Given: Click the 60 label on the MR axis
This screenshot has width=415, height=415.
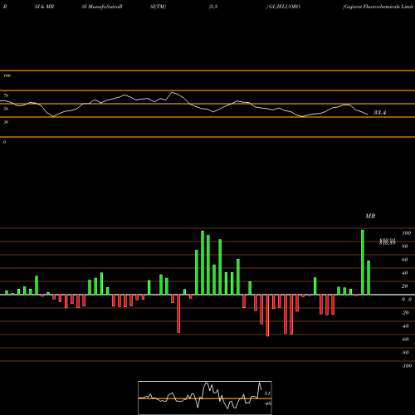Looking at the screenshot, I should [404, 260].
